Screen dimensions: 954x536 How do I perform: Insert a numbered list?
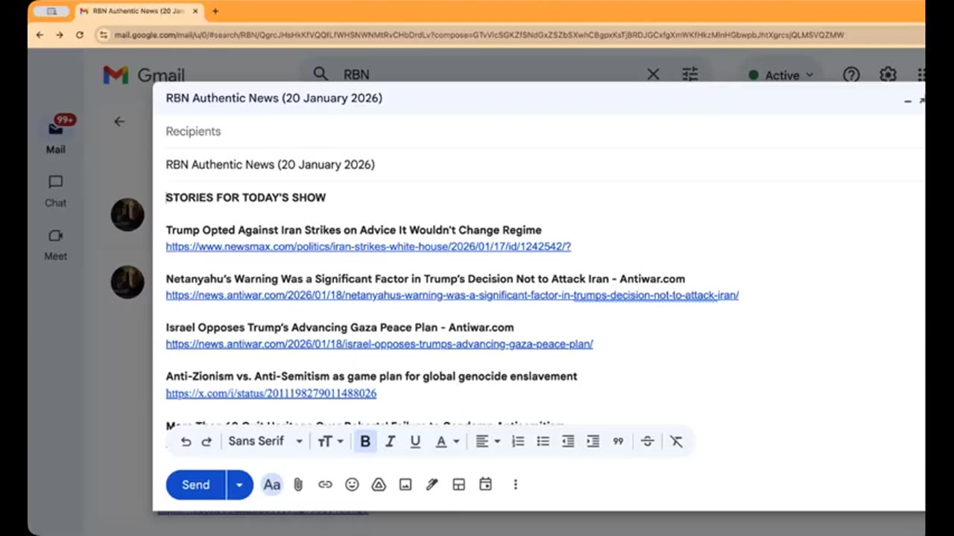(518, 441)
